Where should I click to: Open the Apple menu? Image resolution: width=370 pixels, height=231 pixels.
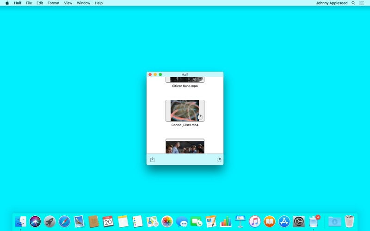pyautogui.click(x=7, y=3)
